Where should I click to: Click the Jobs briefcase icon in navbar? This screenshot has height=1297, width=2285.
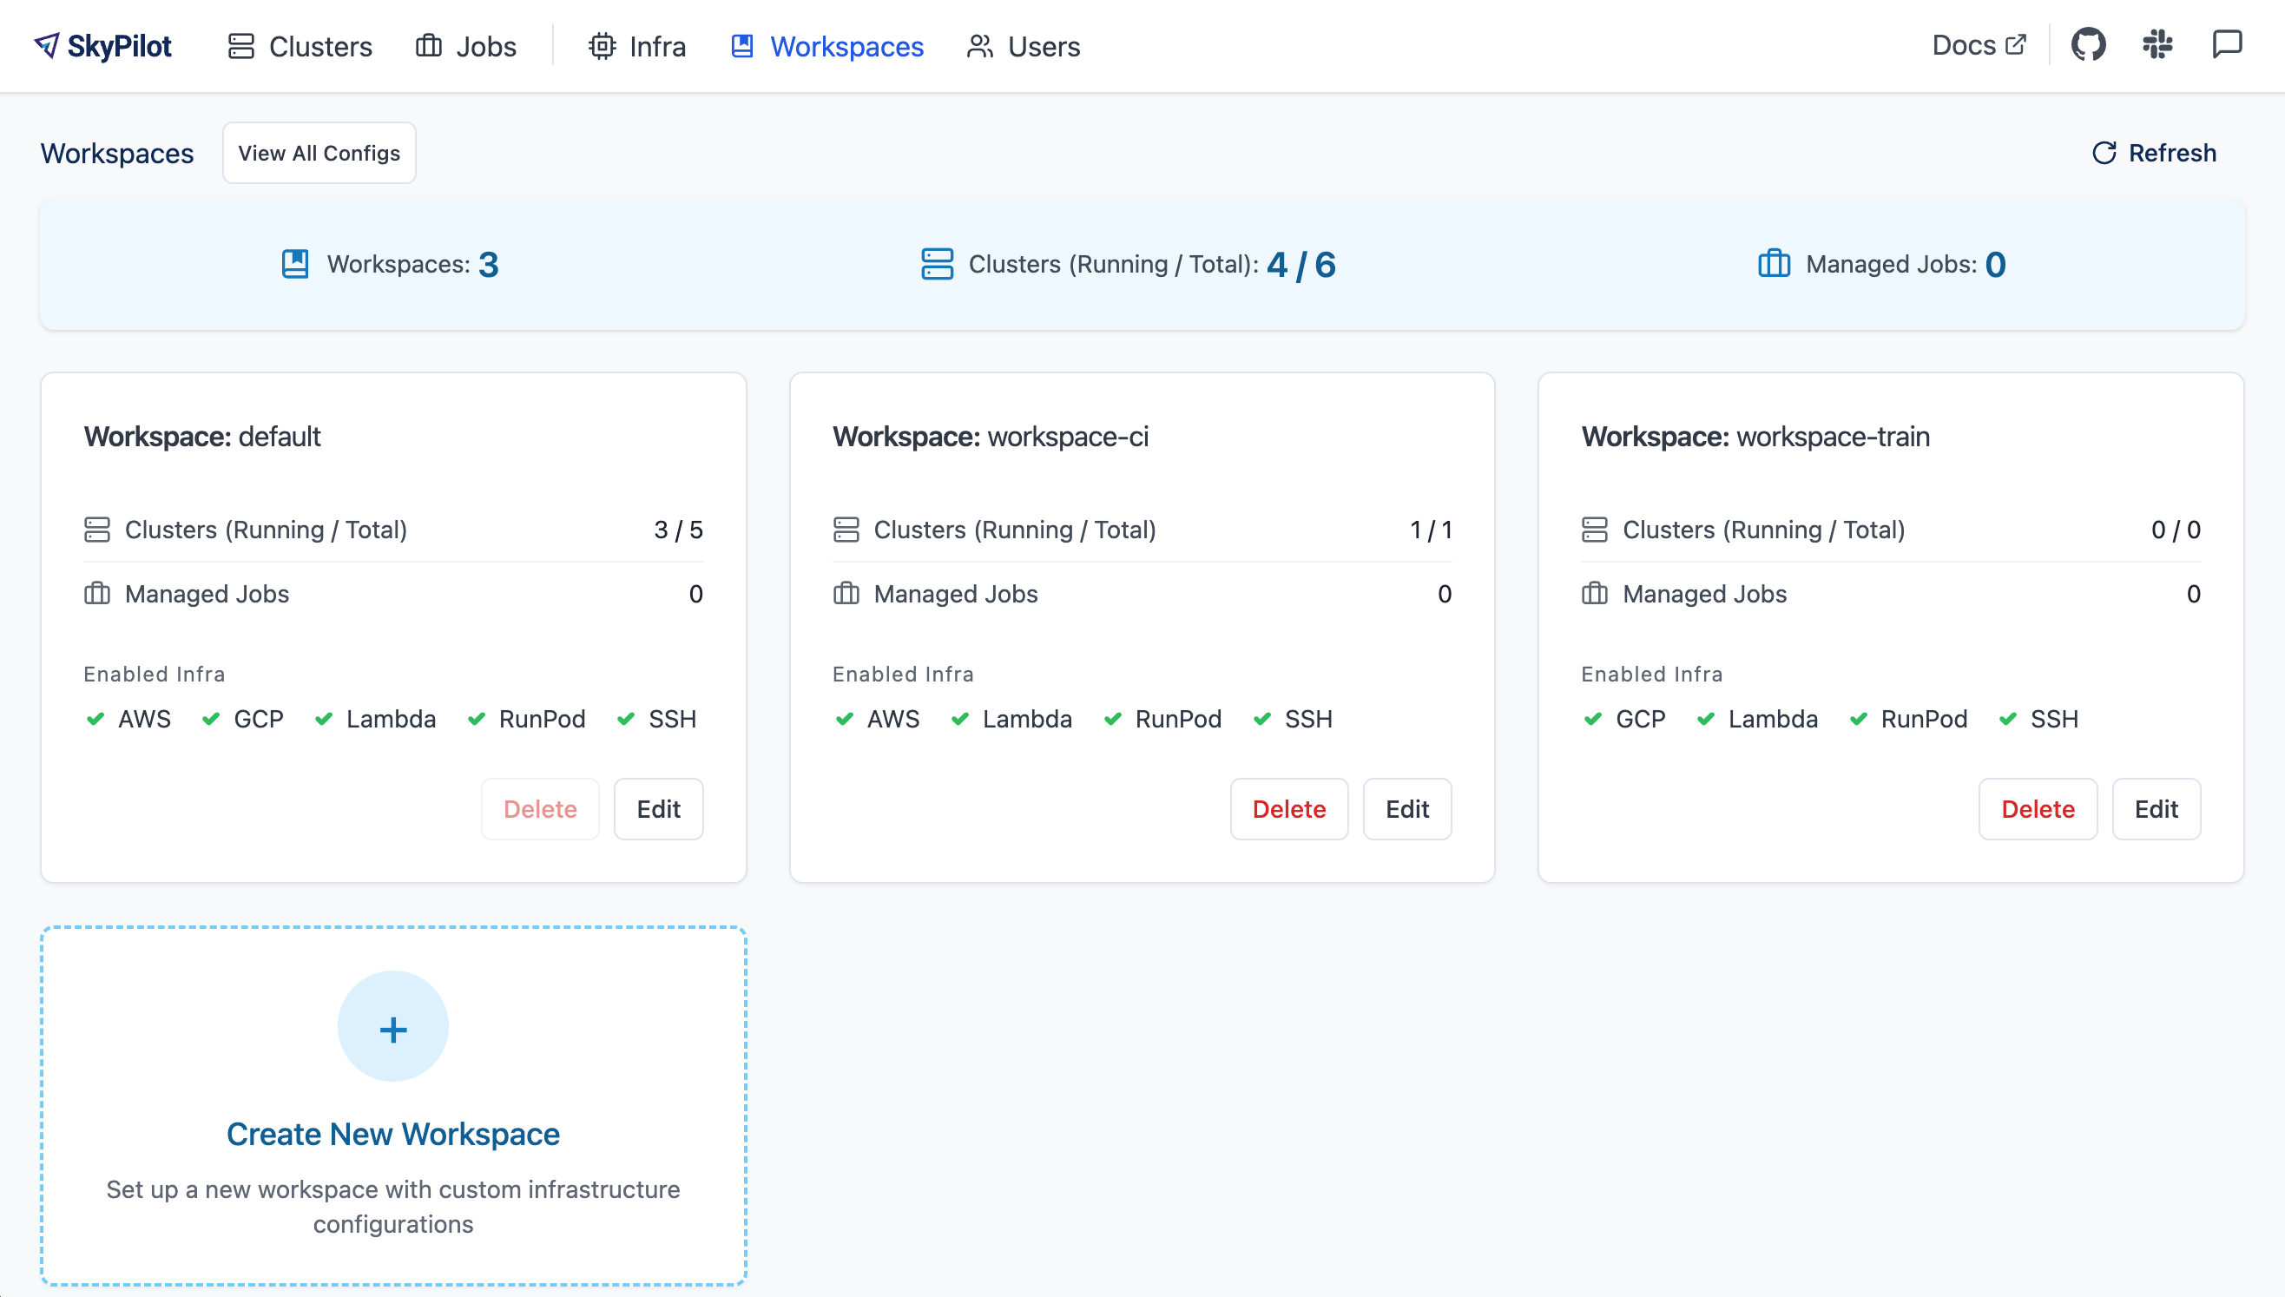[429, 46]
